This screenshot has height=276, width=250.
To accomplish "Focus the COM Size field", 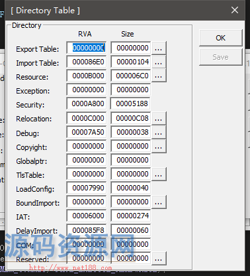I will click(x=130, y=244).
